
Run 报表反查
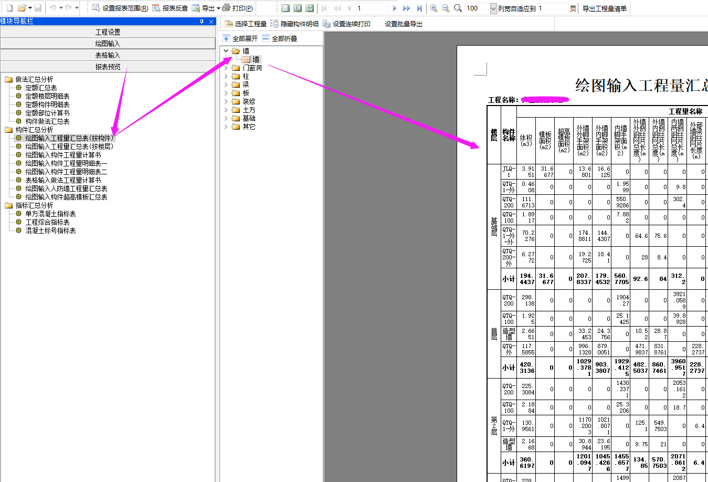[170, 8]
